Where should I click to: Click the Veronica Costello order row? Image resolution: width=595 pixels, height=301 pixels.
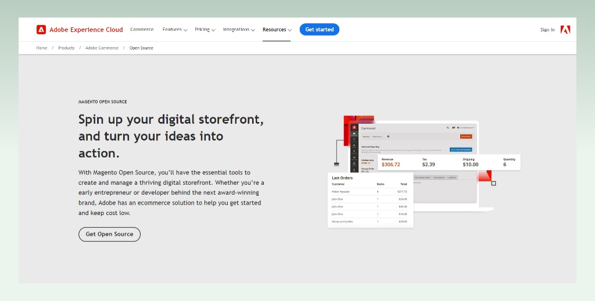[x=370, y=221]
